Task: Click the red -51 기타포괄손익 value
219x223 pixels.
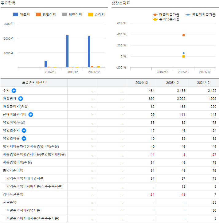Action: click(152, 194)
